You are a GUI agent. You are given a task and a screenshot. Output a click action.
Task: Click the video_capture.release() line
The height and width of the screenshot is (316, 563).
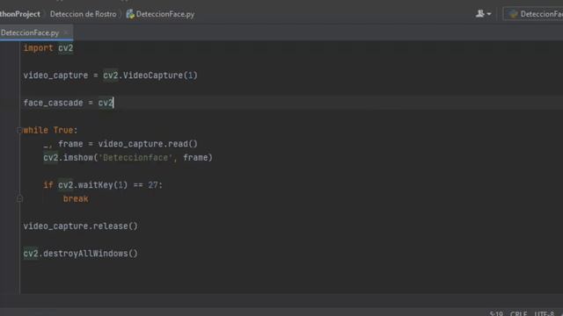(x=80, y=226)
